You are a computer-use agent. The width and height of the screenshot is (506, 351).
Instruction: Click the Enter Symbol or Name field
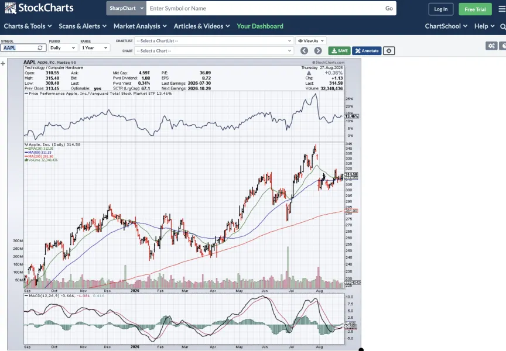[x=264, y=8]
